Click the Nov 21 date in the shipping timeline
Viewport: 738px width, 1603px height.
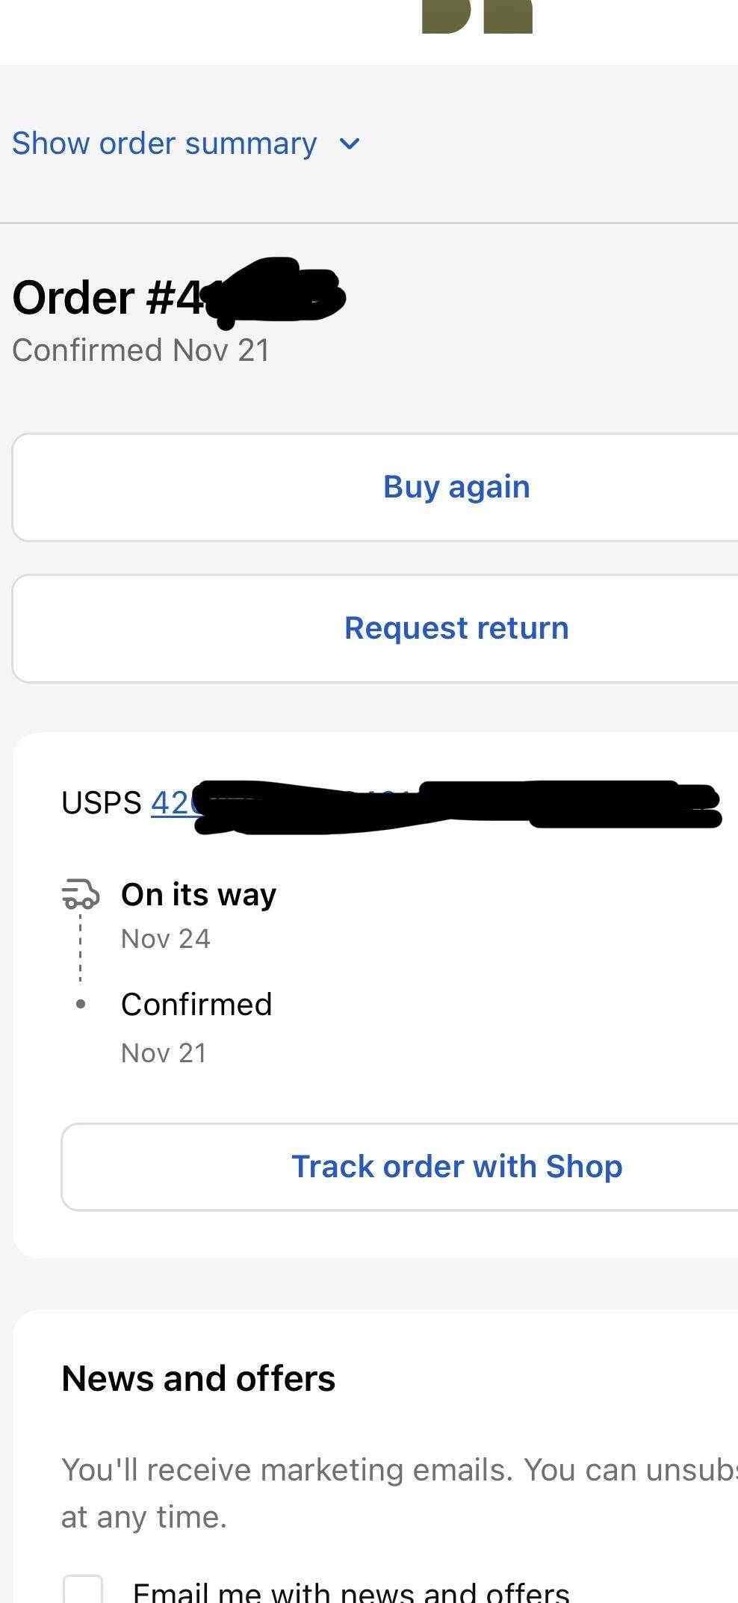164,1053
